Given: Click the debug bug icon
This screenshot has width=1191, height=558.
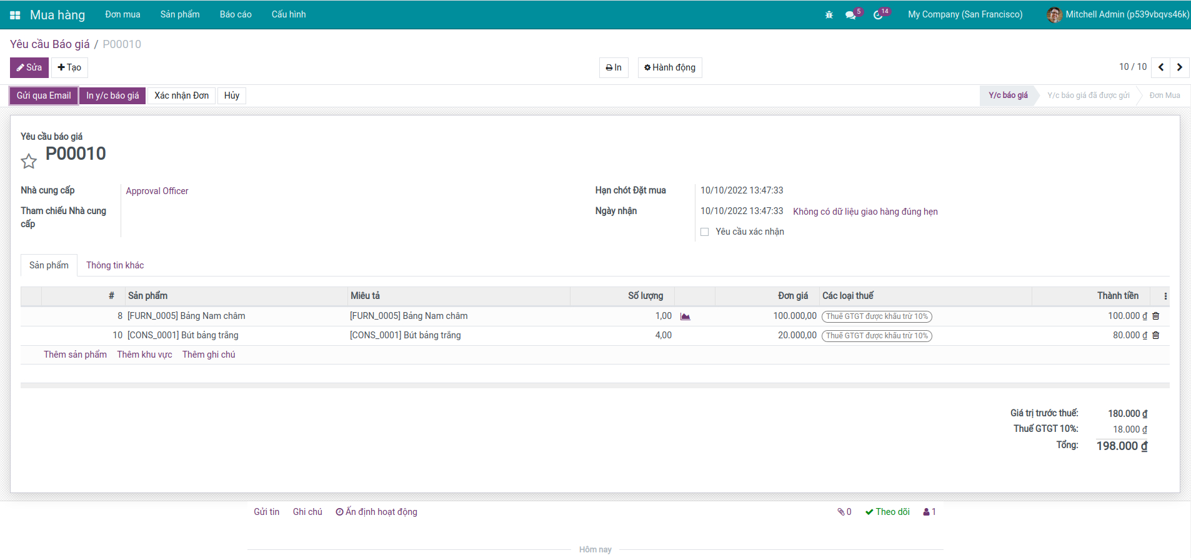Looking at the screenshot, I should click(x=829, y=15).
